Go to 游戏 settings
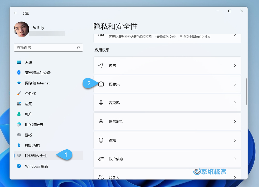259x187 pixels. pos(48,135)
